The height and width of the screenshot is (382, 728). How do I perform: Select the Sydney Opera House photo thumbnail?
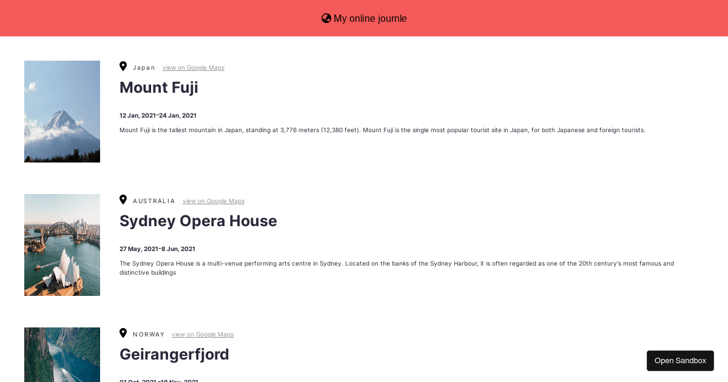[62, 244]
